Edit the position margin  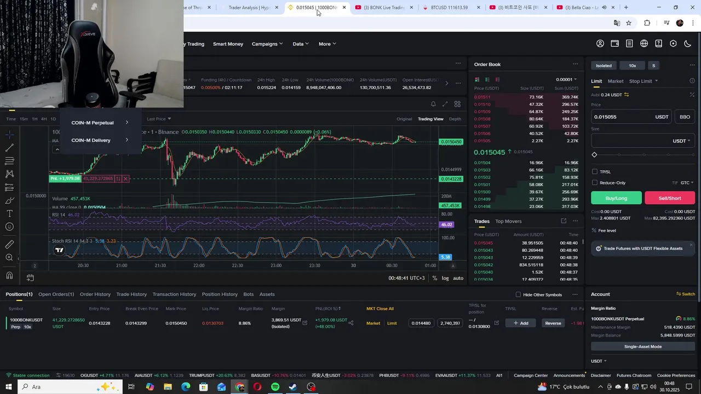(305, 323)
